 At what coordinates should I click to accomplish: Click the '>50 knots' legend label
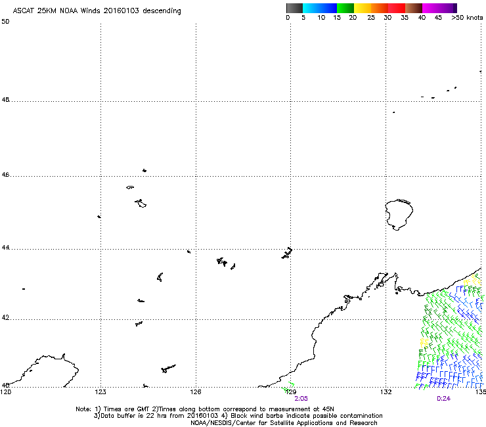coord(467,18)
